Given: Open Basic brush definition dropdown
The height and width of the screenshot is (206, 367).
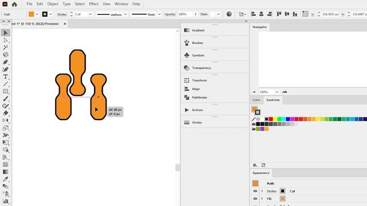Looking at the screenshot, I should tap(159, 14).
